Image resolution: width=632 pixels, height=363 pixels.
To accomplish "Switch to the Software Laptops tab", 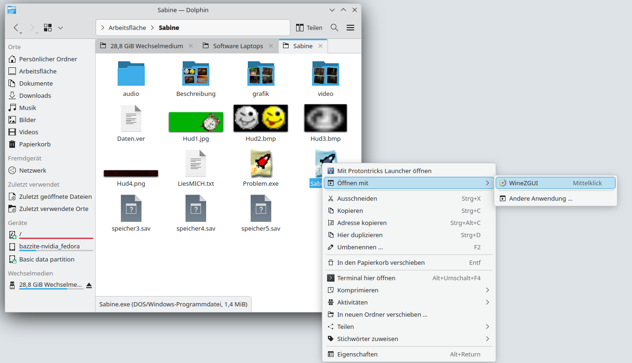I will click(x=238, y=46).
